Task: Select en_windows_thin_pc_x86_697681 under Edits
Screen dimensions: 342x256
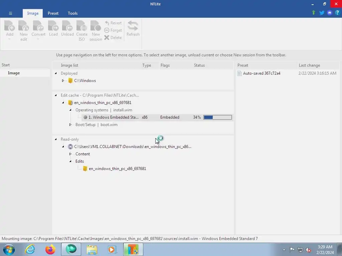Action: coord(117,168)
